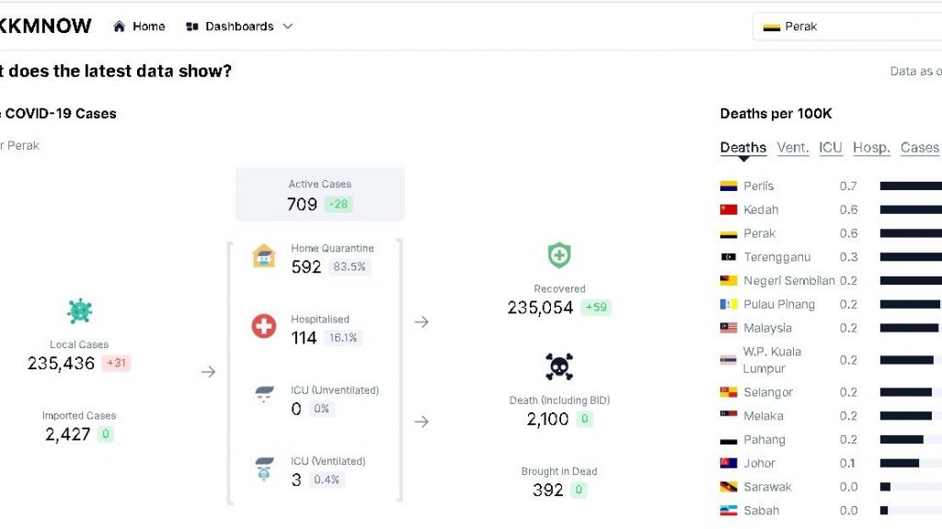This screenshot has height=529, width=942.
Task: Open the Dashboards dropdown menu
Action: pyautogui.click(x=239, y=27)
